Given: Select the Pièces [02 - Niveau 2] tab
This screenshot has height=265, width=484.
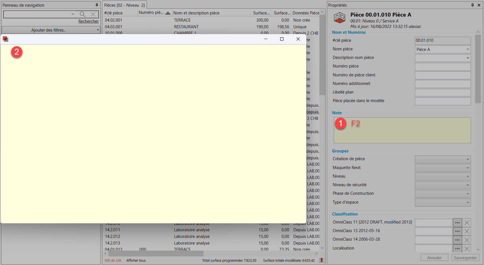Looking at the screenshot, I should (124, 5).
